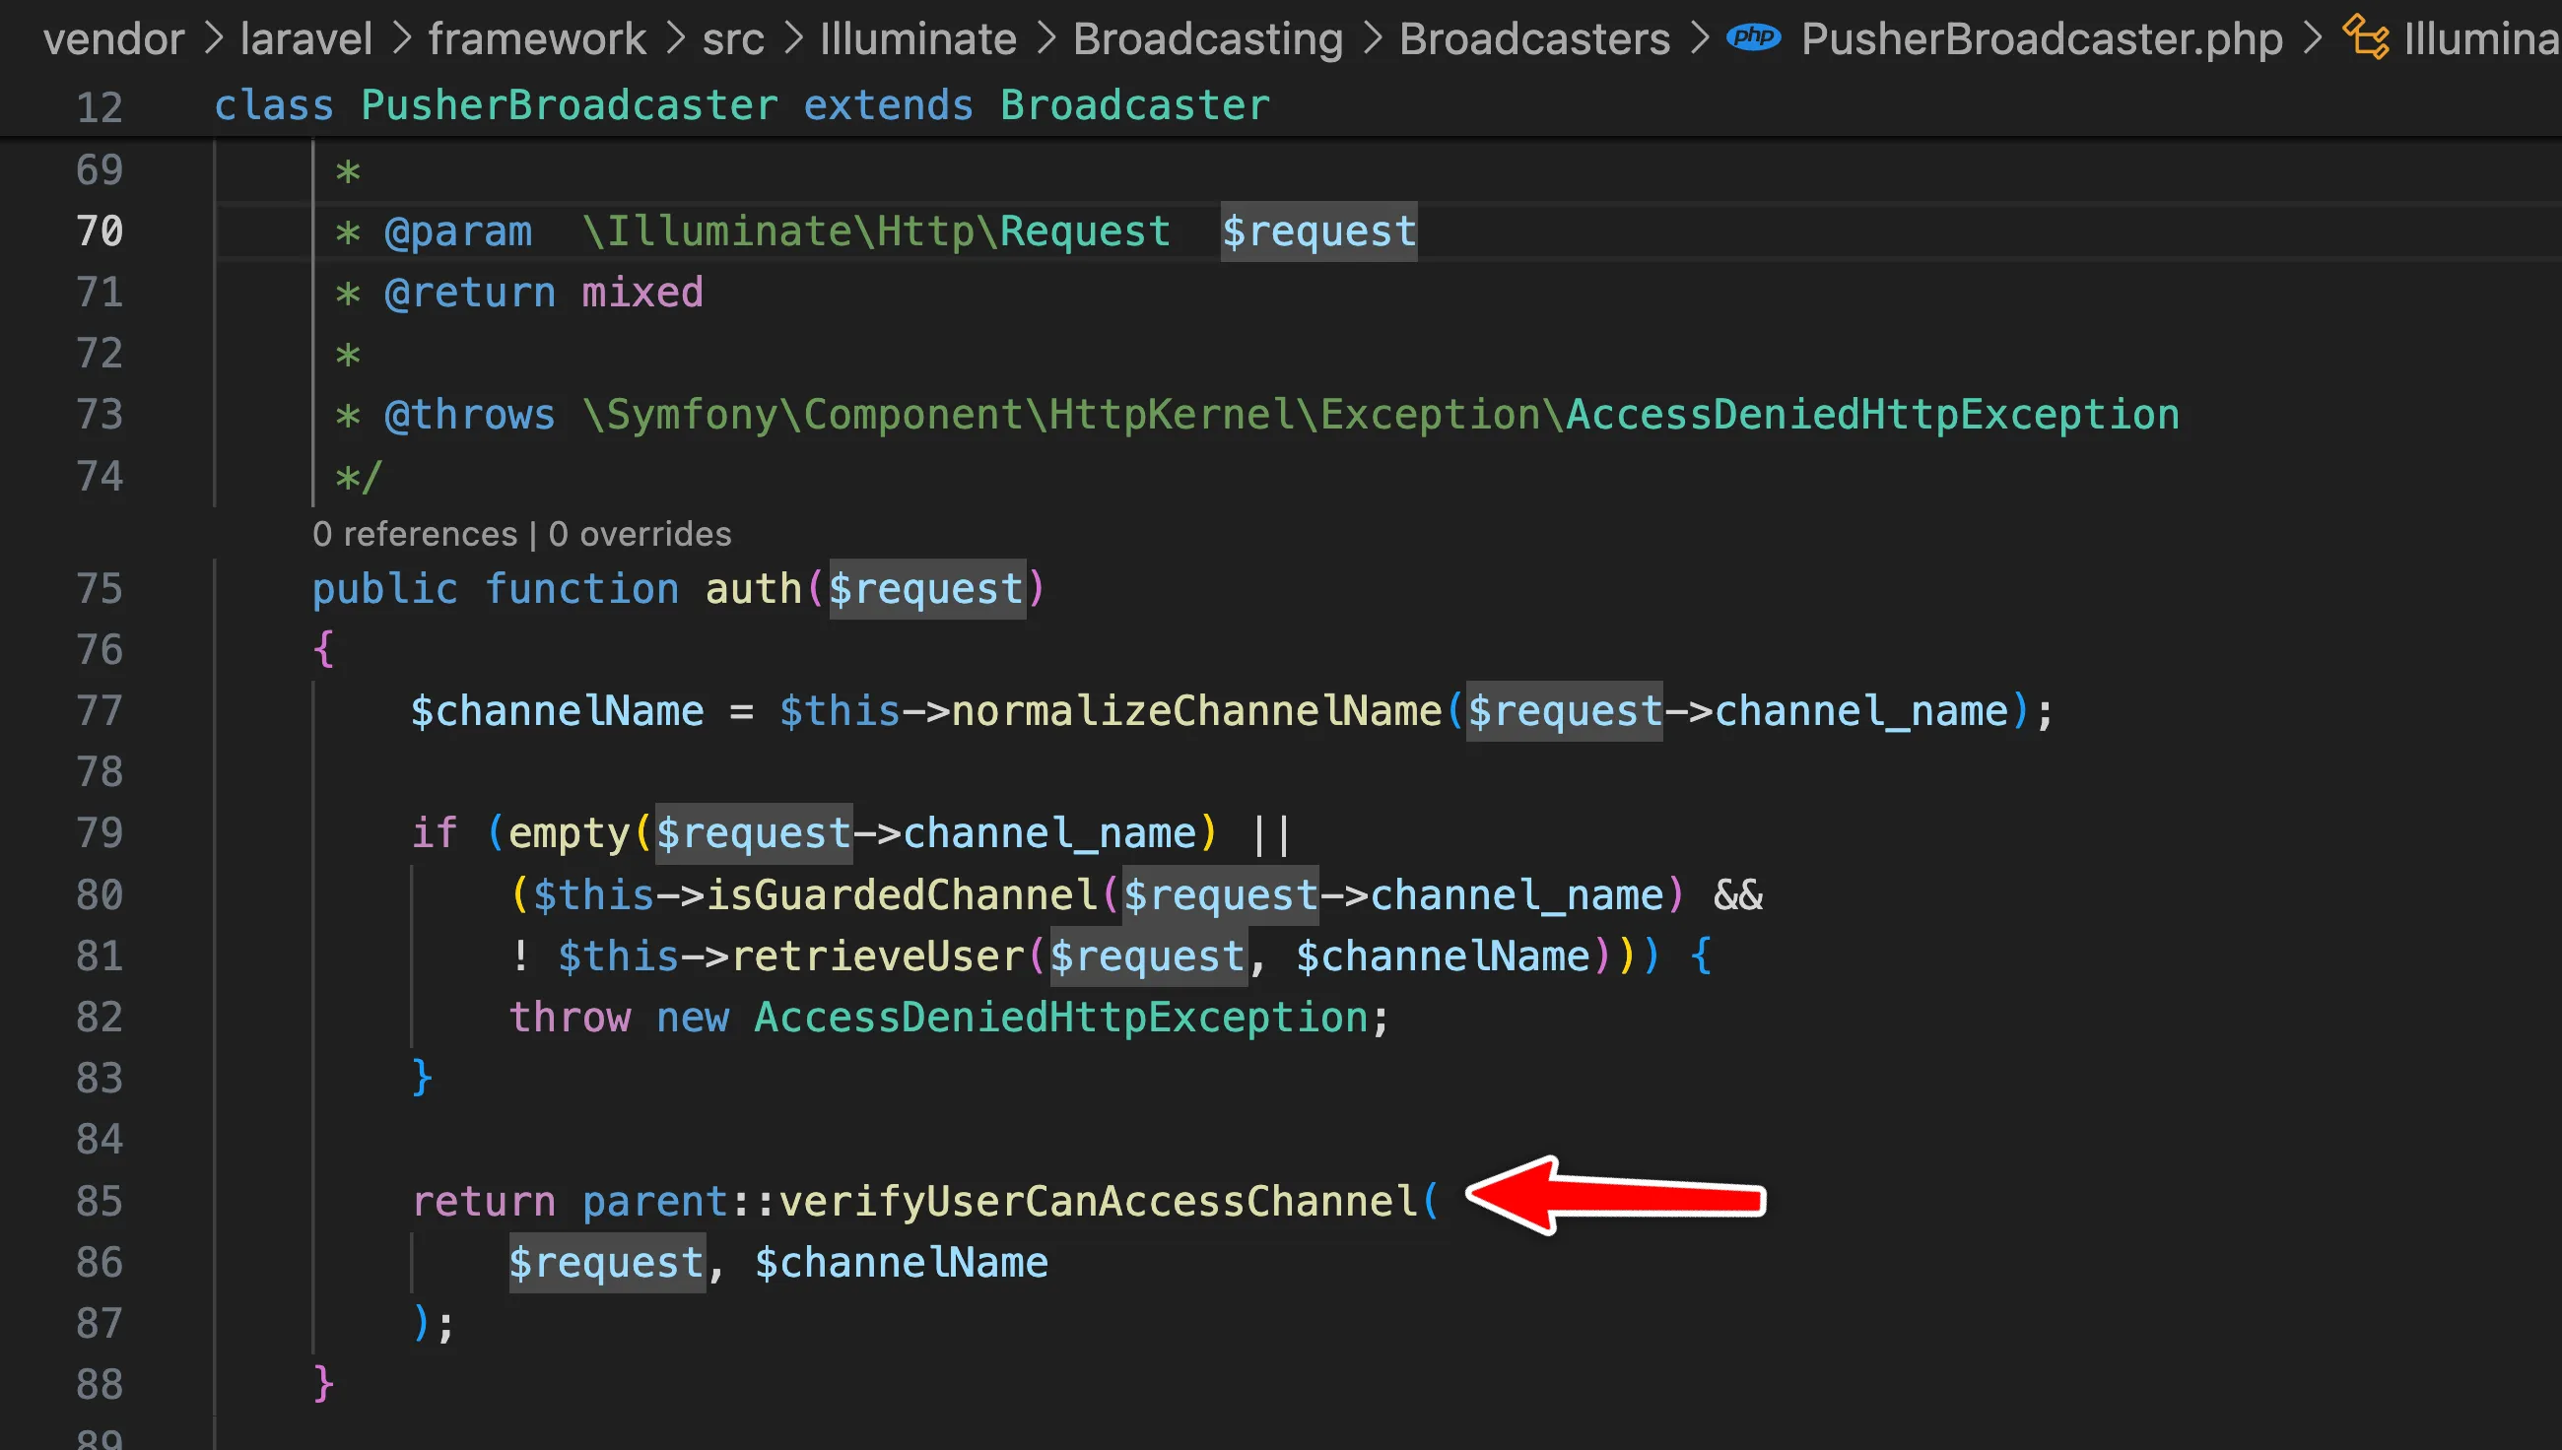Image resolution: width=2562 pixels, height=1450 pixels.
Task: Select the src breadcrumb item
Action: click(x=732, y=39)
